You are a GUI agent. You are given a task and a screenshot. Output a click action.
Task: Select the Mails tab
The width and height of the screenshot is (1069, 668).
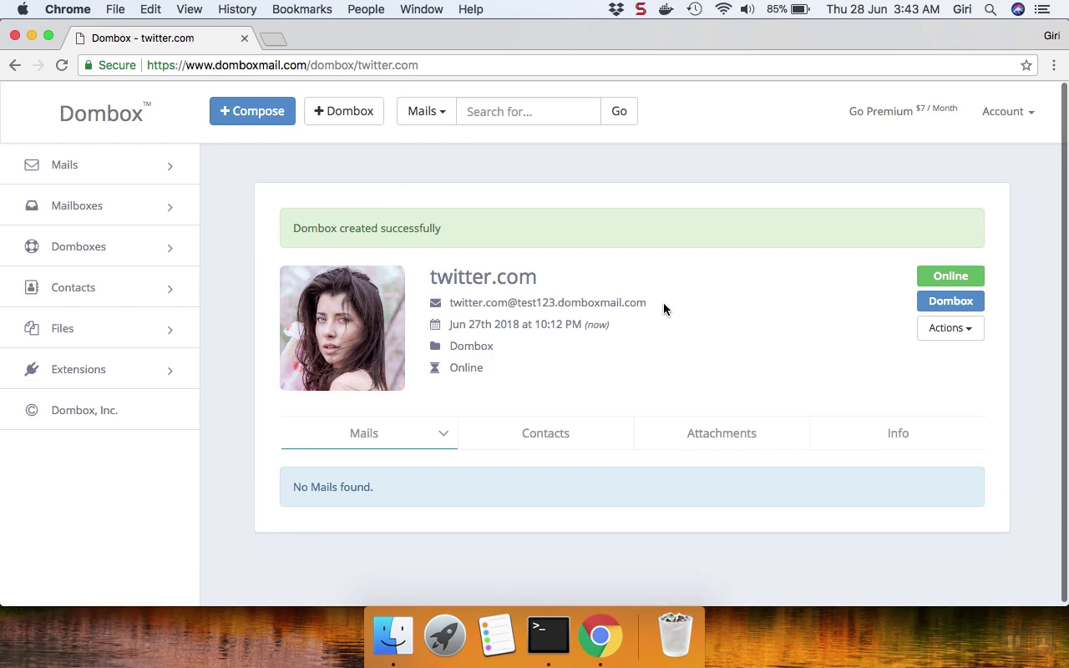pyautogui.click(x=364, y=433)
